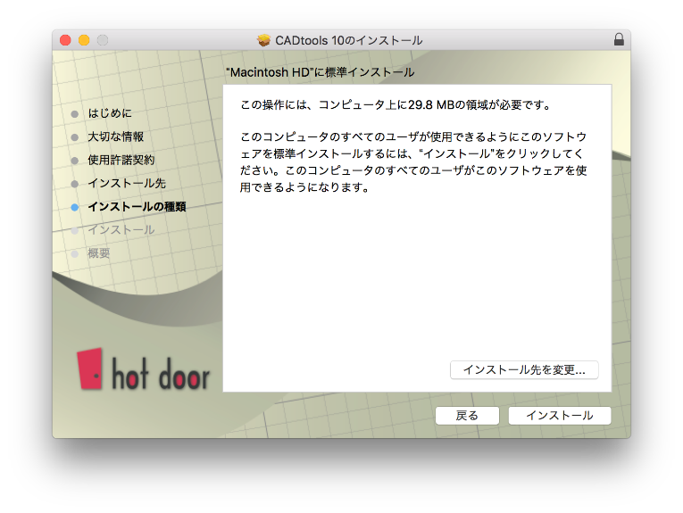Minimize the window with the yellow button
This screenshot has width=683, height=513.
coord(84,40)
